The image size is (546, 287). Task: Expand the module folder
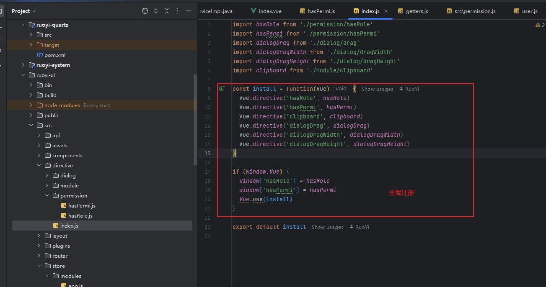click(47, 185)
